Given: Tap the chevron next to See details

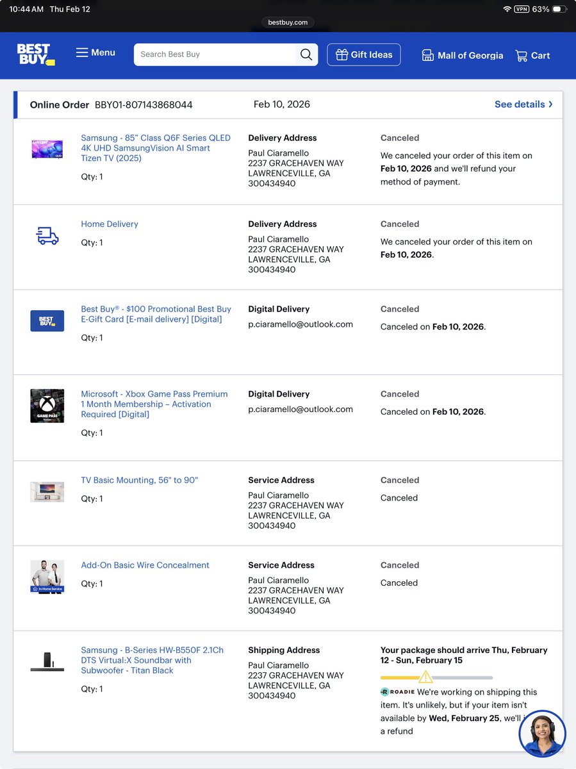Looking at the screenshot, I should tap(550, 104).
